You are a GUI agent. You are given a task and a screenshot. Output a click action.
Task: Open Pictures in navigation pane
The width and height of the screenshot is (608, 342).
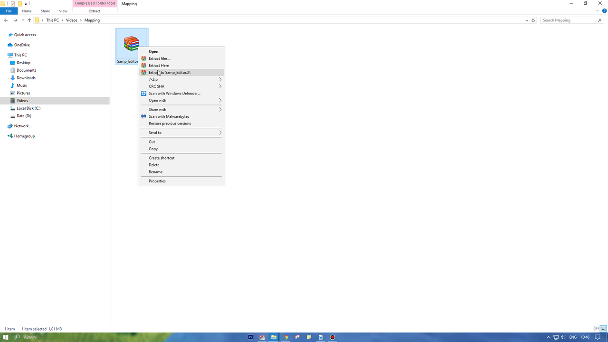point(23,93)
